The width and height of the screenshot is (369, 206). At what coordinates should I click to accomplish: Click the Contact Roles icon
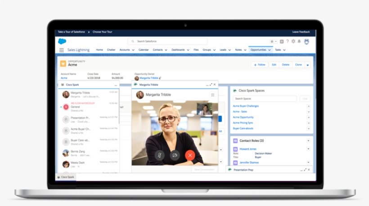[235, 141]
